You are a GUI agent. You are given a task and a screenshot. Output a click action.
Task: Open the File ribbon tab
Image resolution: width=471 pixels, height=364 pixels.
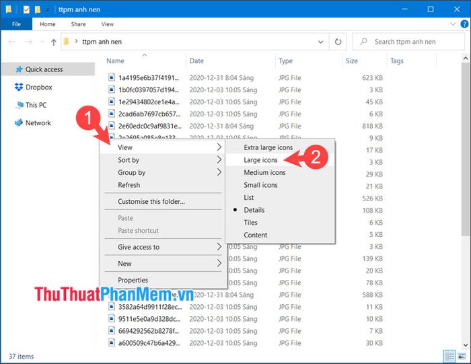[16, 24]
